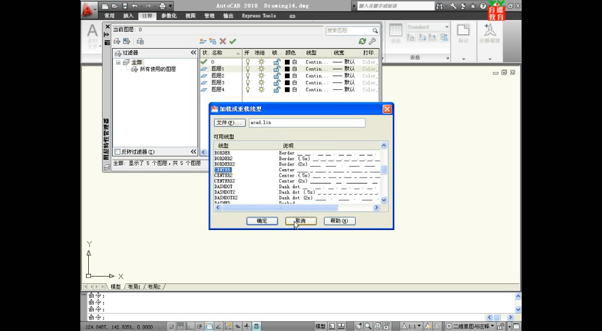Open the layer states manager icon
Screen dimensions: 602x331
click(x=140, y=41)
